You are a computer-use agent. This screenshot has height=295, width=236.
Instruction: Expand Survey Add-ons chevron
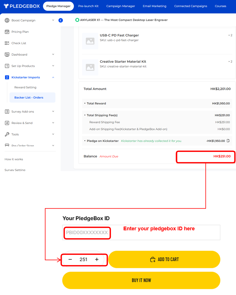(x=53, y=111)
